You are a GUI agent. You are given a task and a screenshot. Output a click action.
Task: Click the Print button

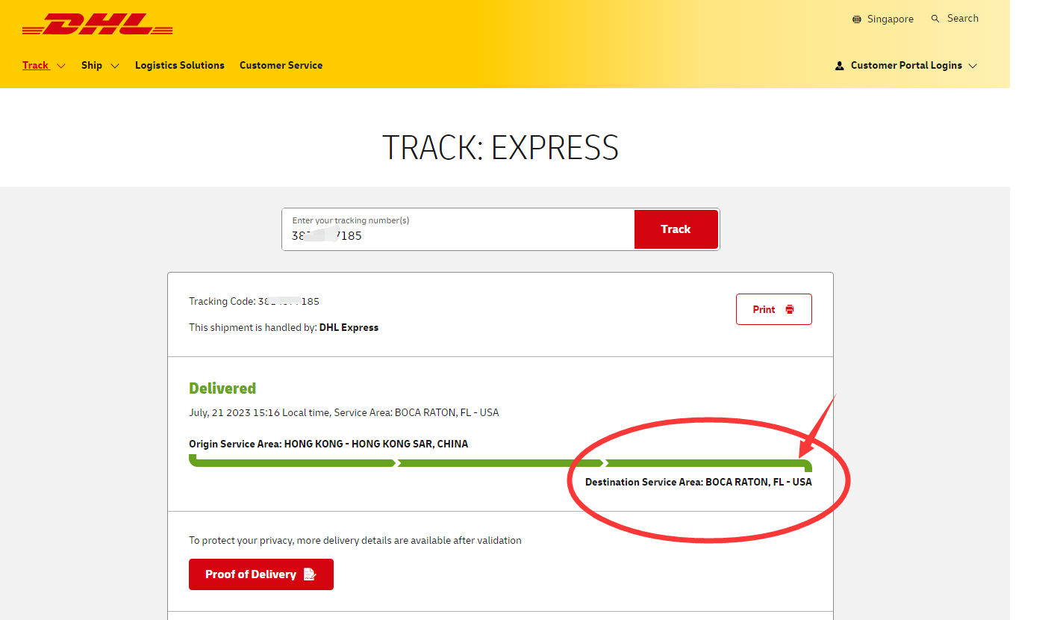(x=773, y=309)
